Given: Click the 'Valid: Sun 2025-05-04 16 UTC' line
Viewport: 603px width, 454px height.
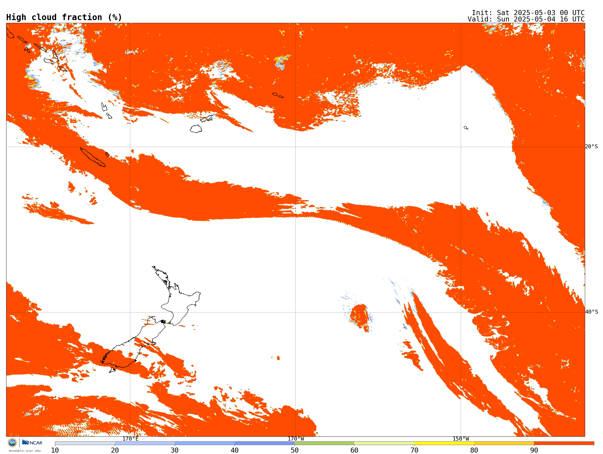Looking at the screenshot, I should click(x=526, y=19).
